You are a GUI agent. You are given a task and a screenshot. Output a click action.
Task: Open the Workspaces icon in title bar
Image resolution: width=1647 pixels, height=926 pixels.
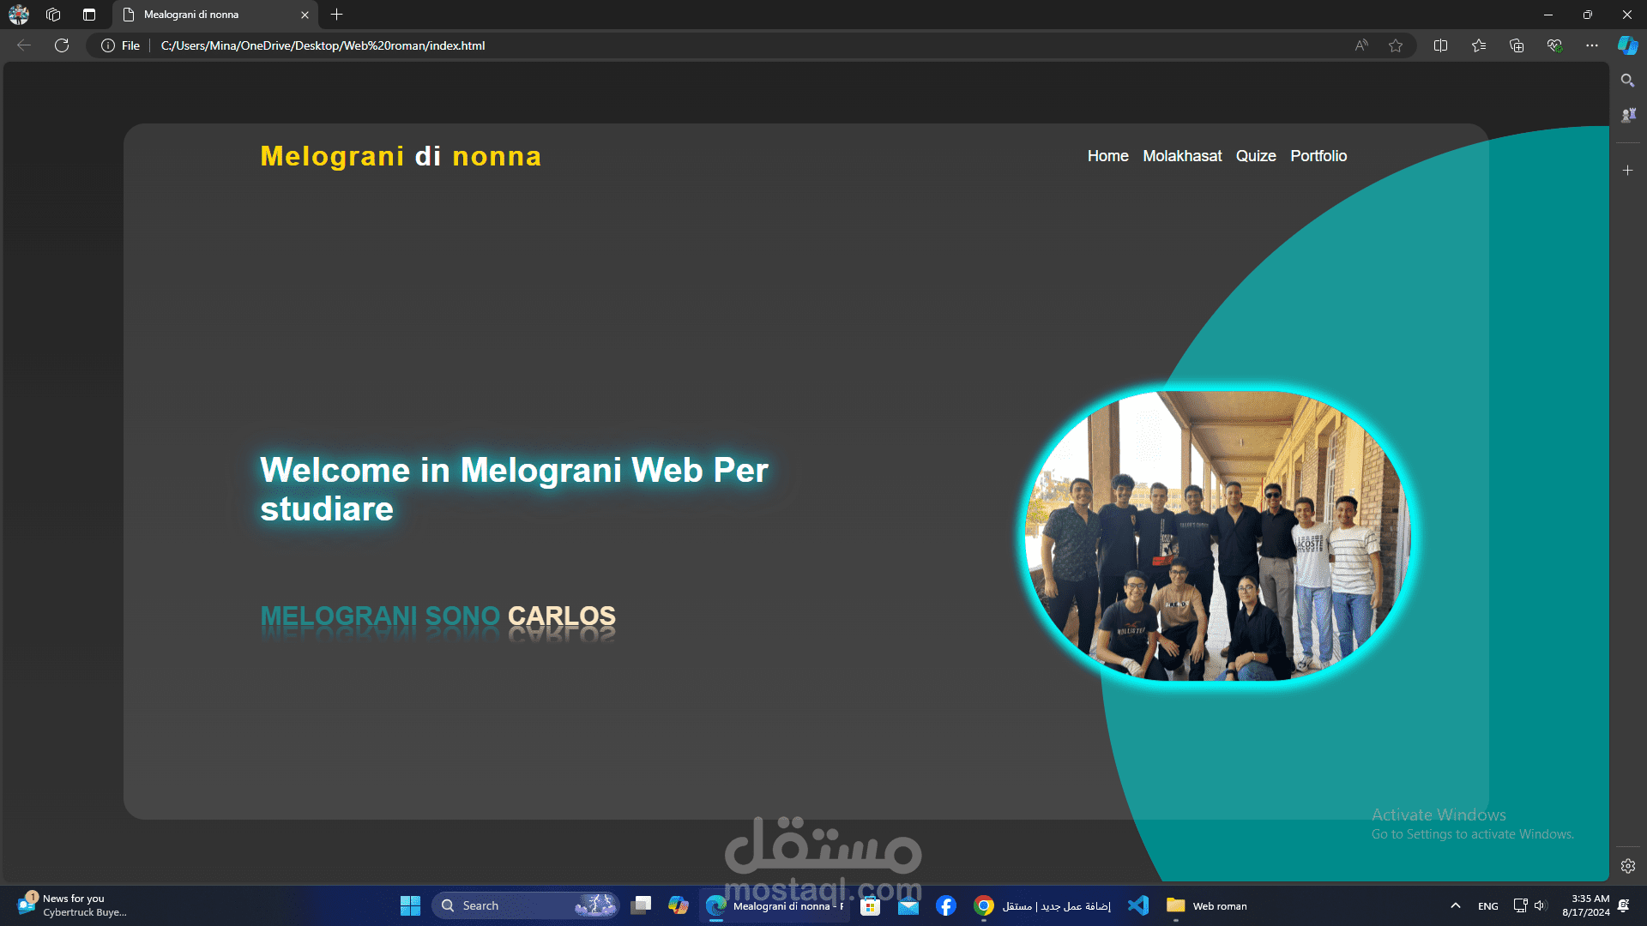pyautogui.click(x=53, y=15)
